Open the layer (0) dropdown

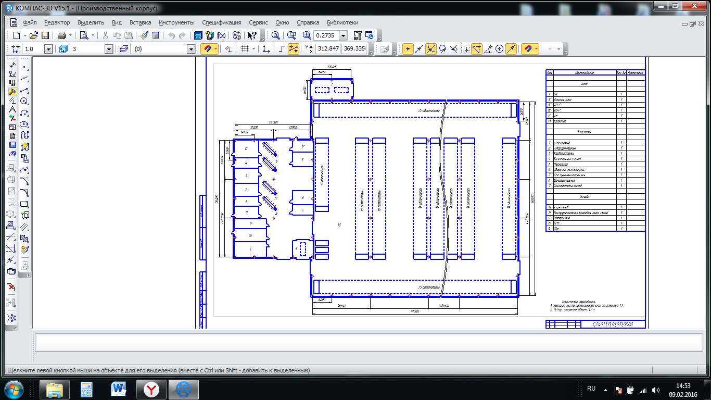[191, 49]
